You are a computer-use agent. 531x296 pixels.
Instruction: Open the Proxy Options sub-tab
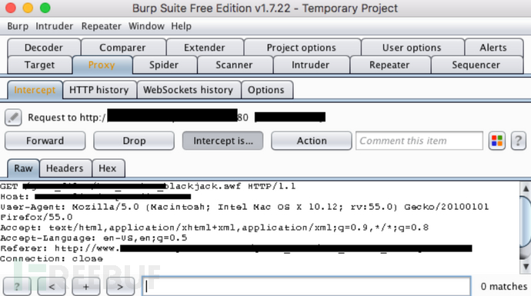[x=266, y=90]
